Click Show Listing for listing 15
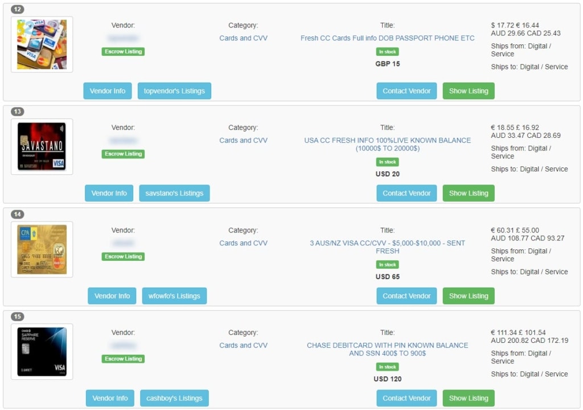This screenshot has height=410, width=583. coord(468,398)
